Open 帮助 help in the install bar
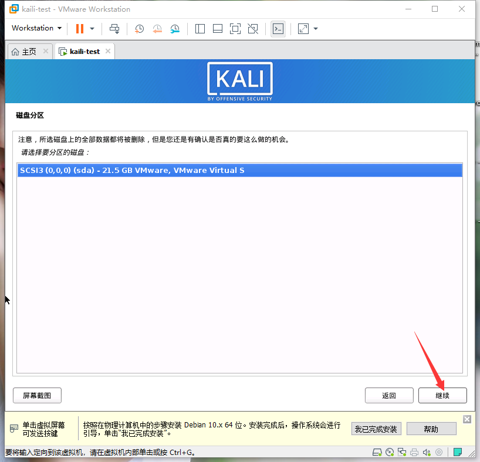 (431, 429)
